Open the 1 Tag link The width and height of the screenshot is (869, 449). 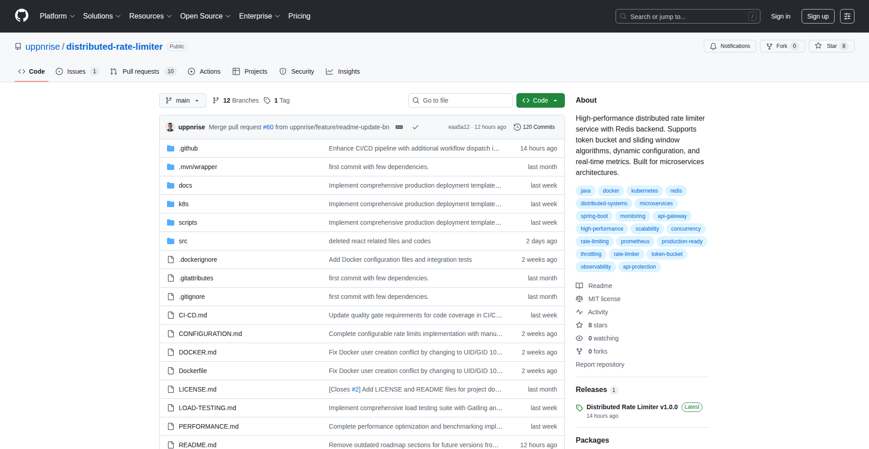277,100
